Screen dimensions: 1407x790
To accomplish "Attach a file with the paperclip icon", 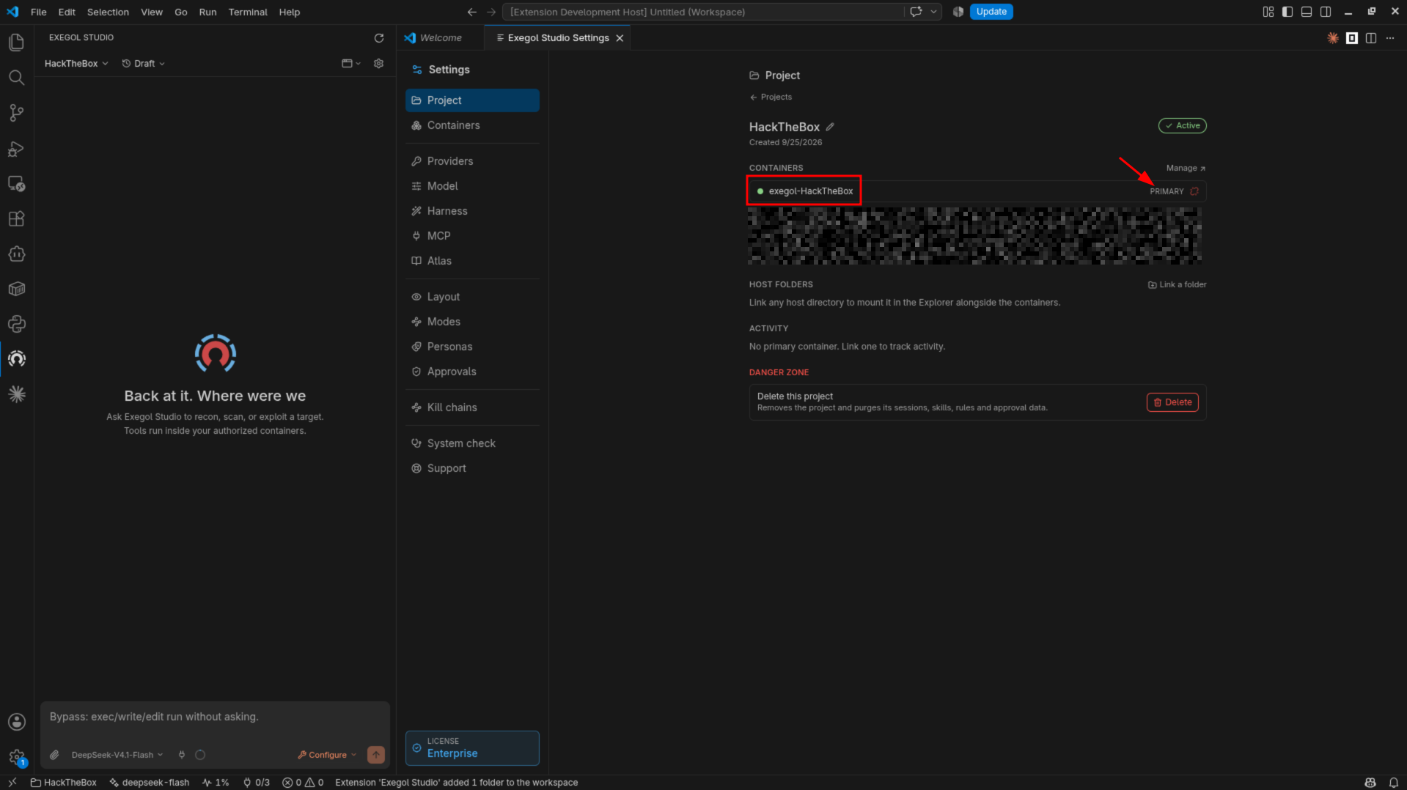I will coord(54,755).
